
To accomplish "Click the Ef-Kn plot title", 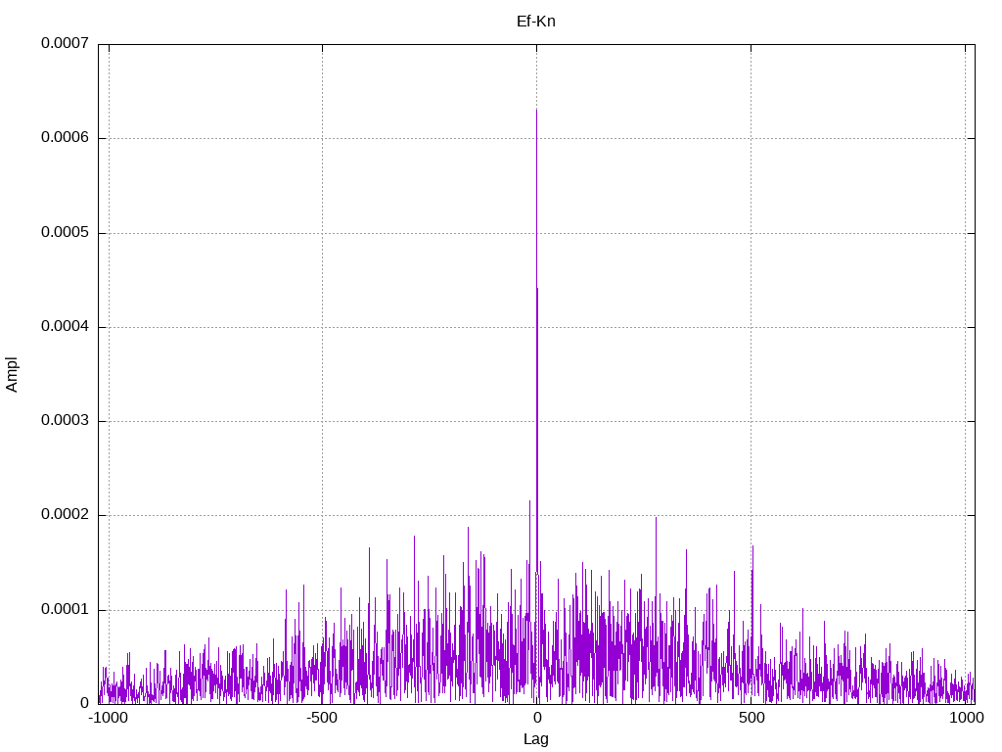I will coord(535,22).
